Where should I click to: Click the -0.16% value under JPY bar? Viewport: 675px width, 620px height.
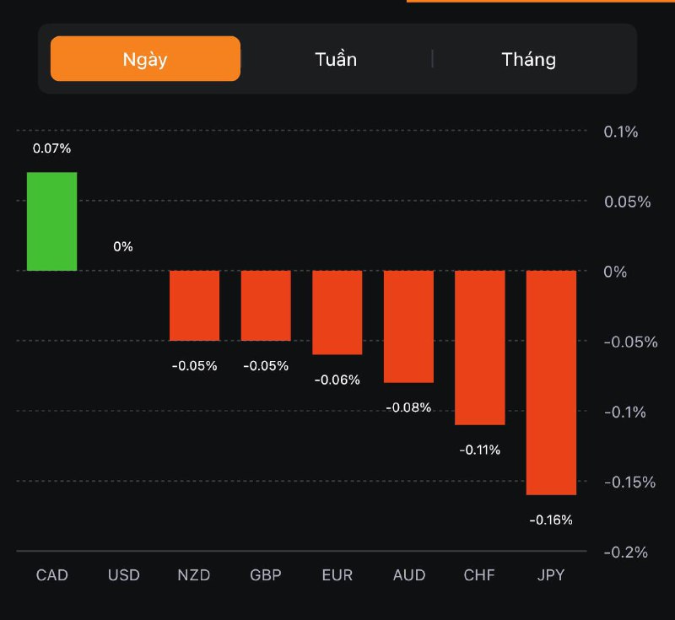pos(551,520)
